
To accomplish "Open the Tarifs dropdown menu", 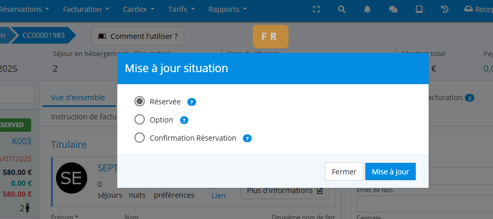I will pos(182,9).
